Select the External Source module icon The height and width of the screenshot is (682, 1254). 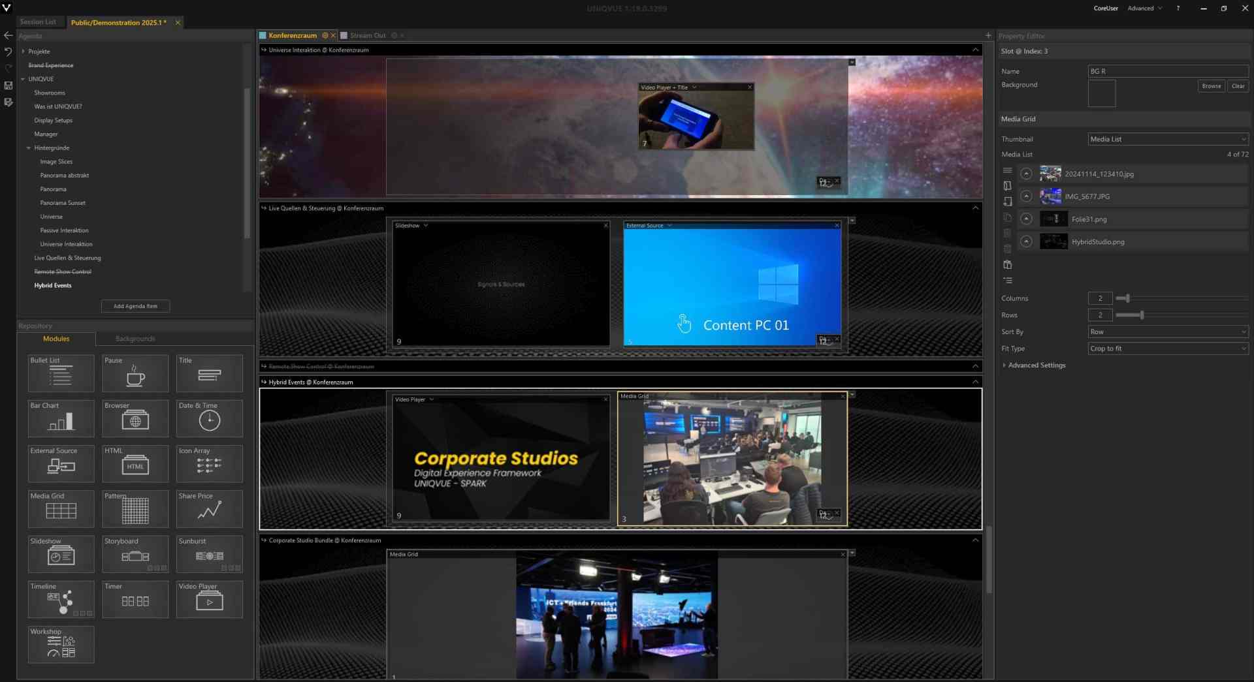[61, 463]
